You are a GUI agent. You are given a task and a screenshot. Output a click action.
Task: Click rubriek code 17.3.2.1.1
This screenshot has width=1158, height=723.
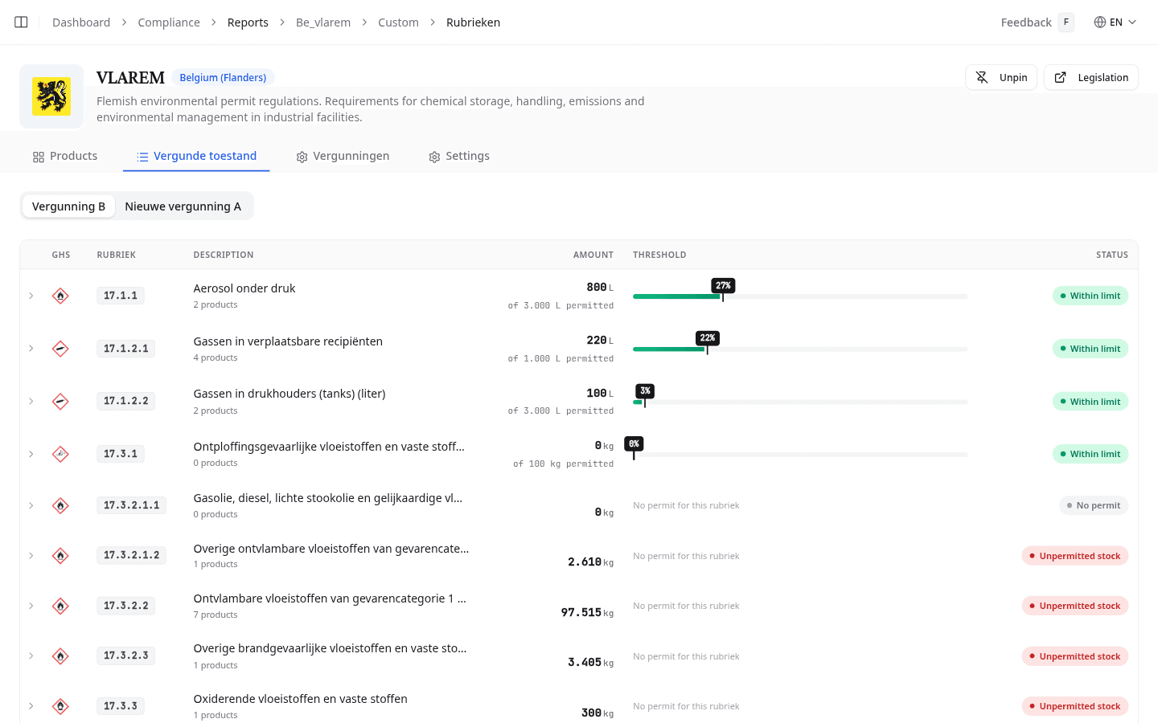coord(132,505)
